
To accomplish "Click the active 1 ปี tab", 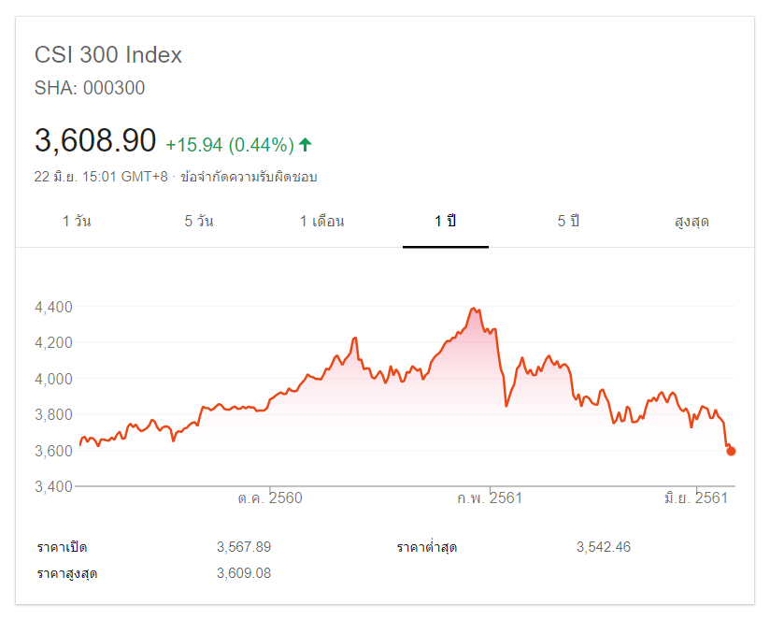I will pos(446,222).
